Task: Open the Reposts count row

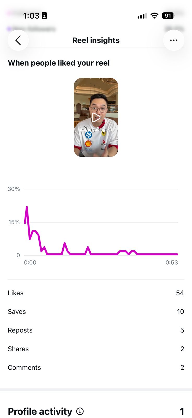Action: pyautogui.click(x=96, y=330)
